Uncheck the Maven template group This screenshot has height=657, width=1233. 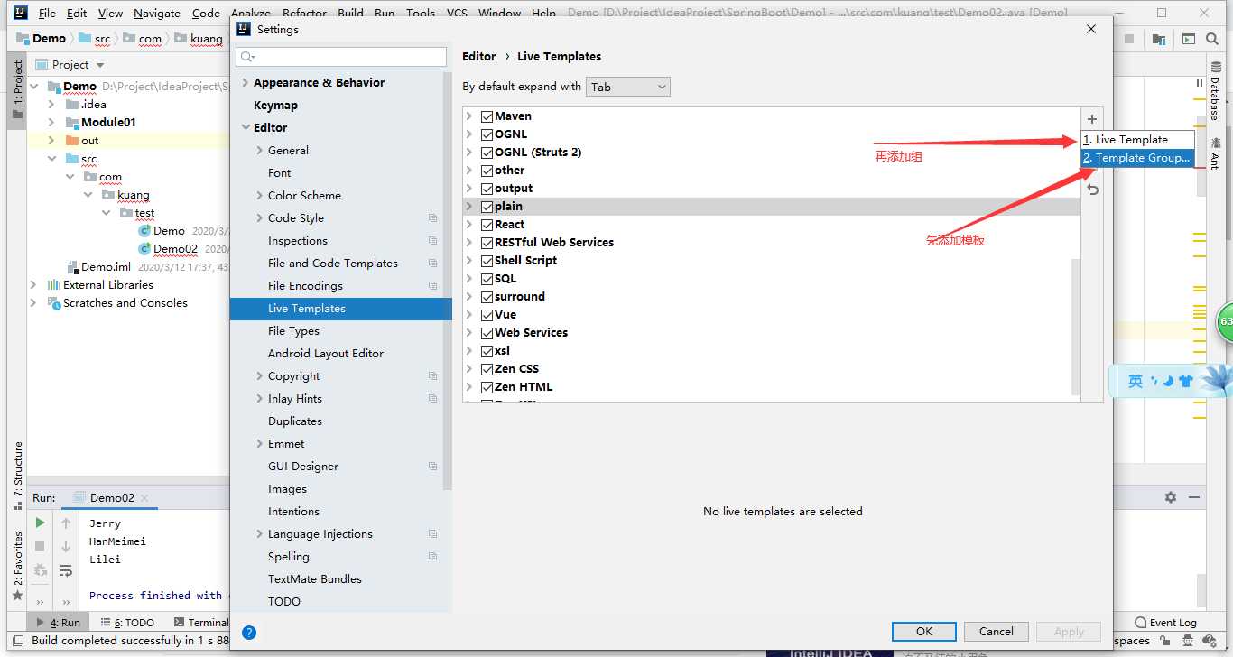[487, 116]
